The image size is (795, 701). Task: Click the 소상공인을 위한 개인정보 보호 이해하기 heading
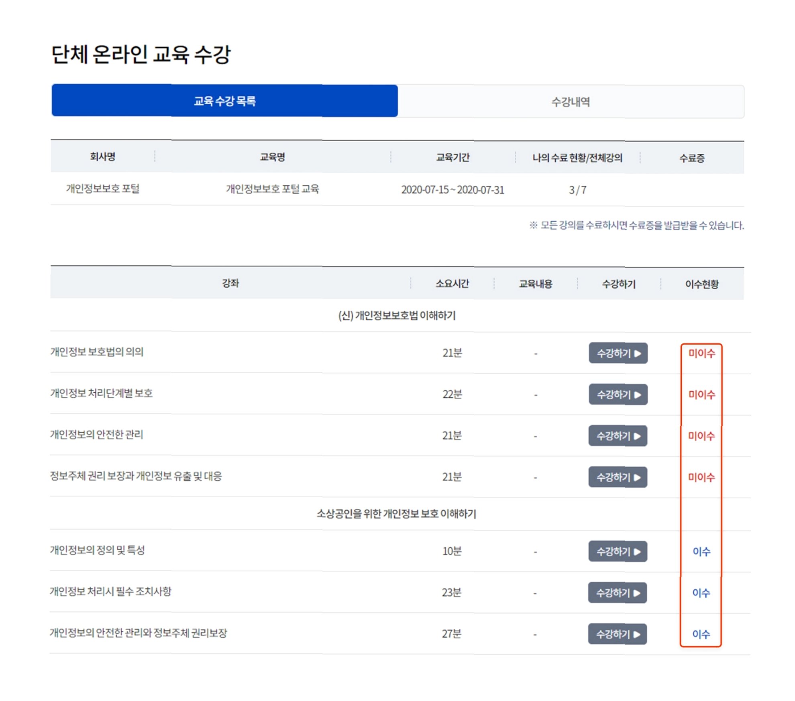coord(396,514)
